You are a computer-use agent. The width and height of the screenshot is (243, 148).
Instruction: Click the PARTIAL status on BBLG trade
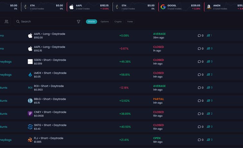pyautogui.click(x=158, y=99)
